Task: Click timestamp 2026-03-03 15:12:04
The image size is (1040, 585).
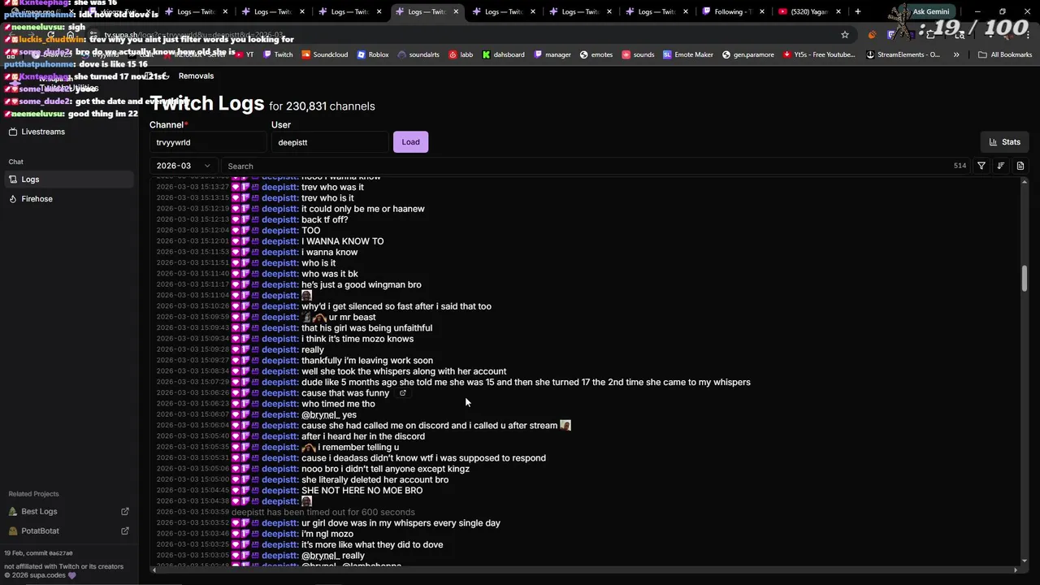Action: (x=193, y=231)
